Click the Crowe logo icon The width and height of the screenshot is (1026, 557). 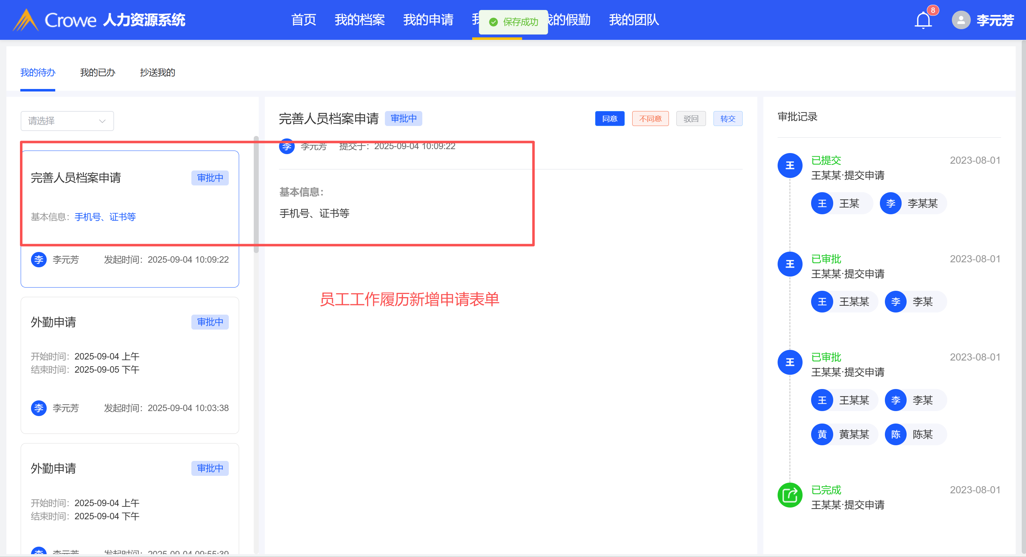[26, 20]
